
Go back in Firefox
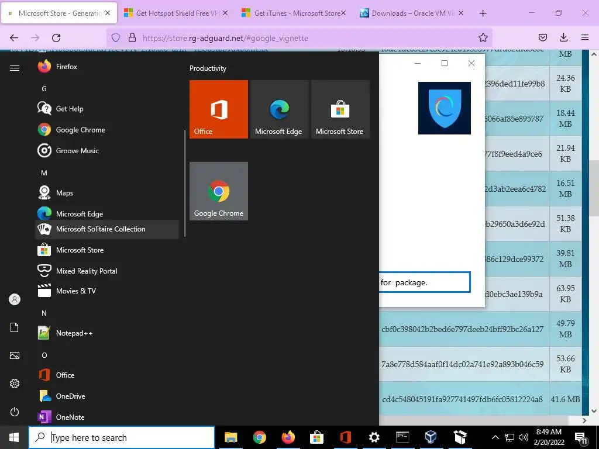tap(14, 37)
